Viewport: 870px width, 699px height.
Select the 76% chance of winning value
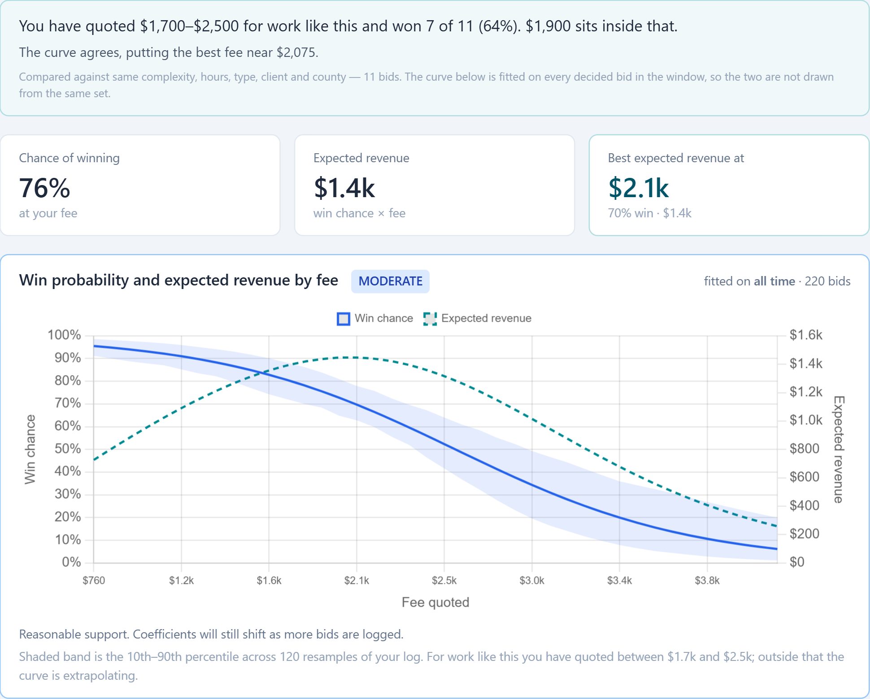point(44,188)
